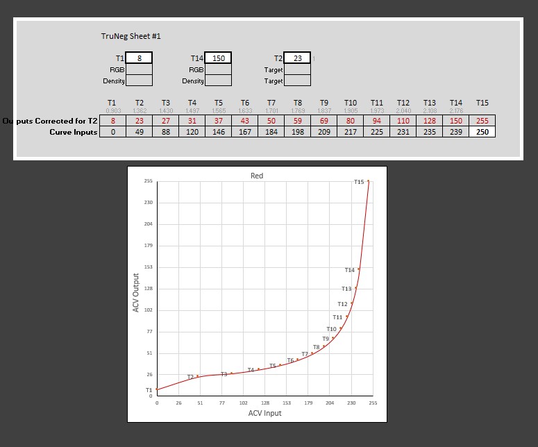Click the T8 corrected output cell showing 59
This screenshot has width=538, height=447.
tap(297, 121)
